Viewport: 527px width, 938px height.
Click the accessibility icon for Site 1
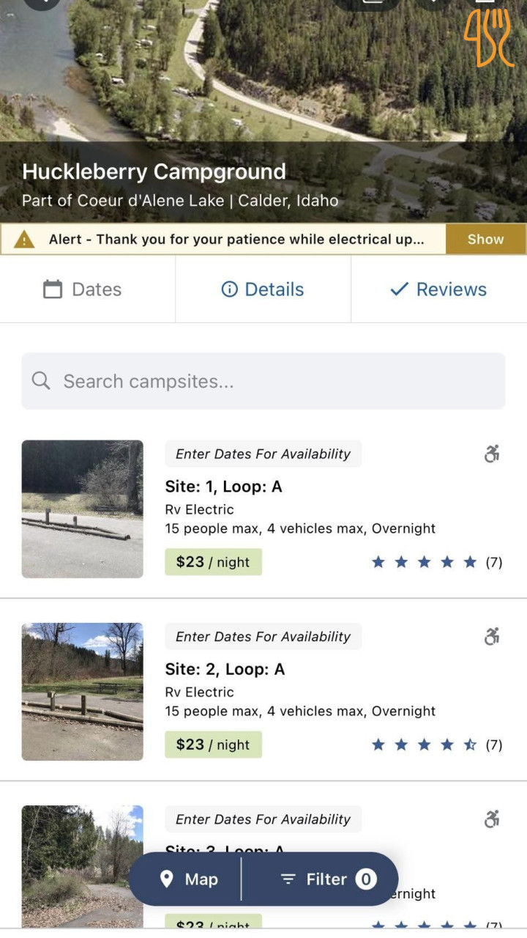tap(492, 454)
